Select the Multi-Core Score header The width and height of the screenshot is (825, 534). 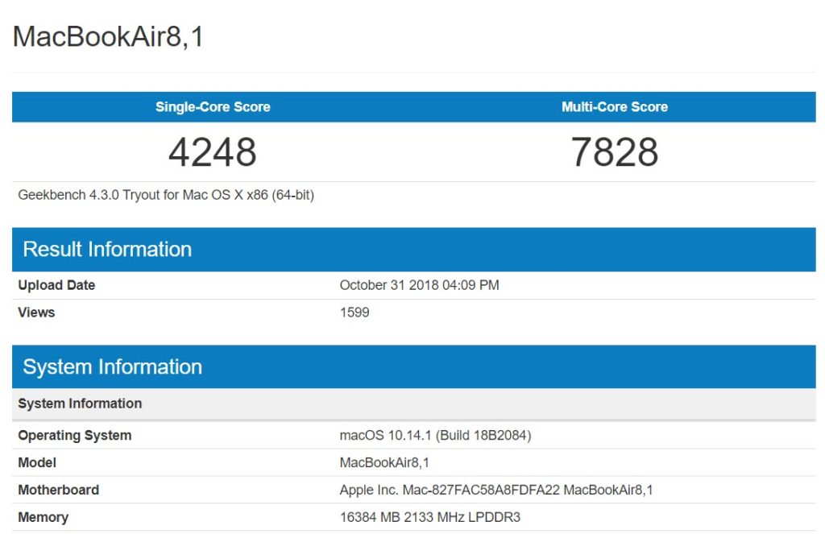tap(615, 106)
